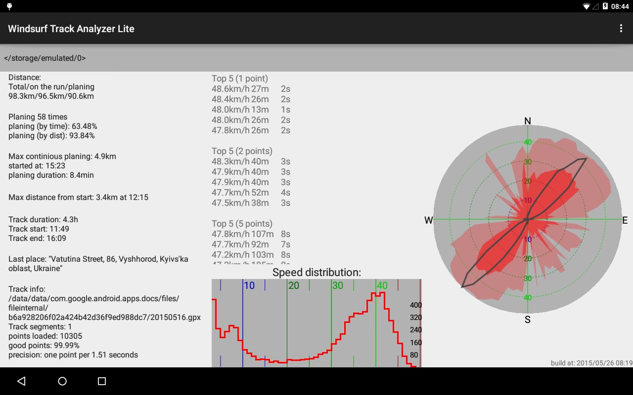Click the Top 5 (2 points) heading
The image size is (633, 395).
click(x=242, y=151)
